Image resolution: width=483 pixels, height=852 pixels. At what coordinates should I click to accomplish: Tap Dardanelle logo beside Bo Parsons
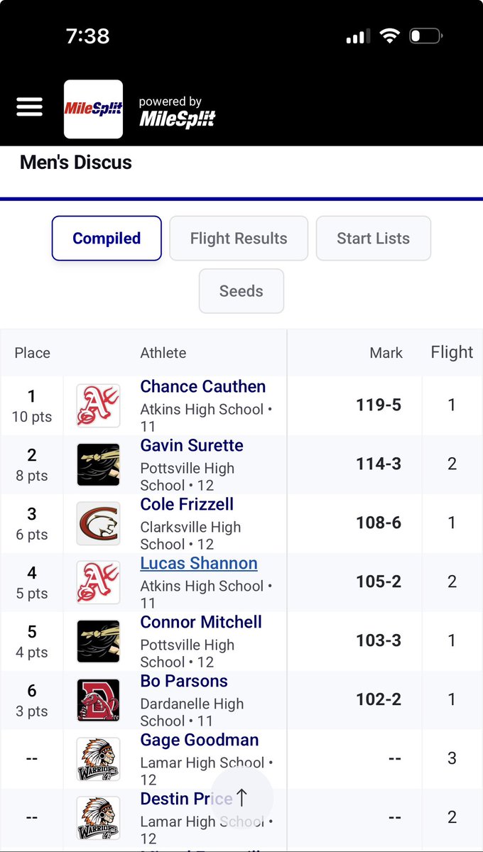tap(98, 700)
